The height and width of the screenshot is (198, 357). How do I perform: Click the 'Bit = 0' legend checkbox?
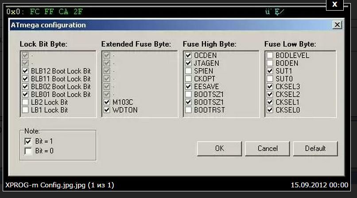coord(28,151)
